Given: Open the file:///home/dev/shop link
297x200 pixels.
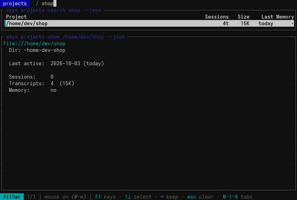Looking at the screenshot, I should (34, 43).
